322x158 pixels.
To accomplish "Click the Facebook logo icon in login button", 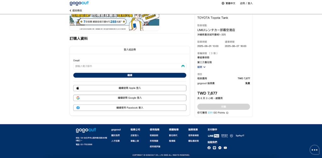I will click(x=78, y=108).
